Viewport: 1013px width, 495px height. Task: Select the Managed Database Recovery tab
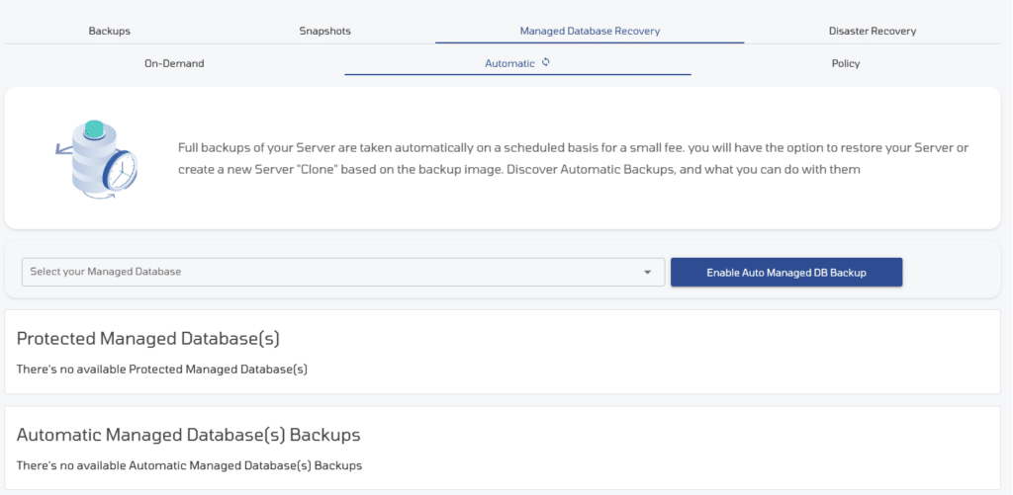coord(590,31)
